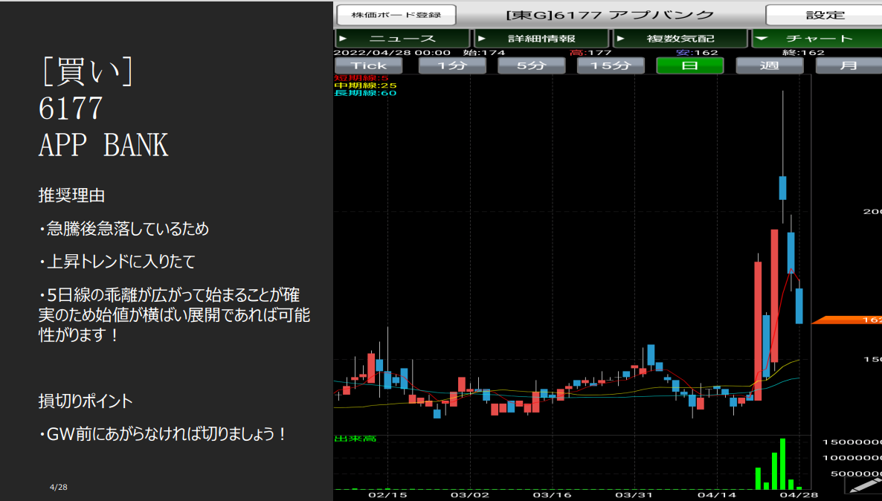Screen dimensions: 882x501
Task: Select the 日 daily chart tab
Action: pyautogui.click(x=689, y=65)
